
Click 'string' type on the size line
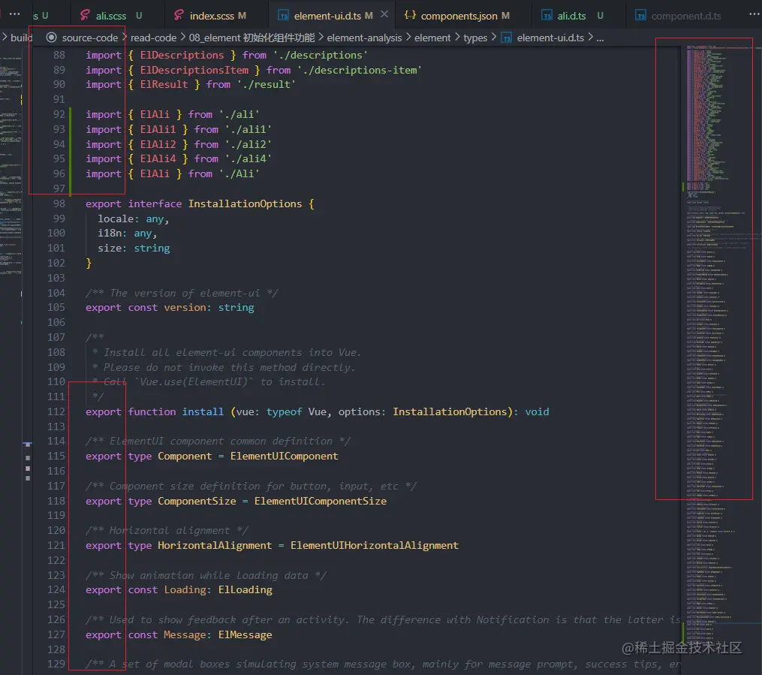[152, 248]
